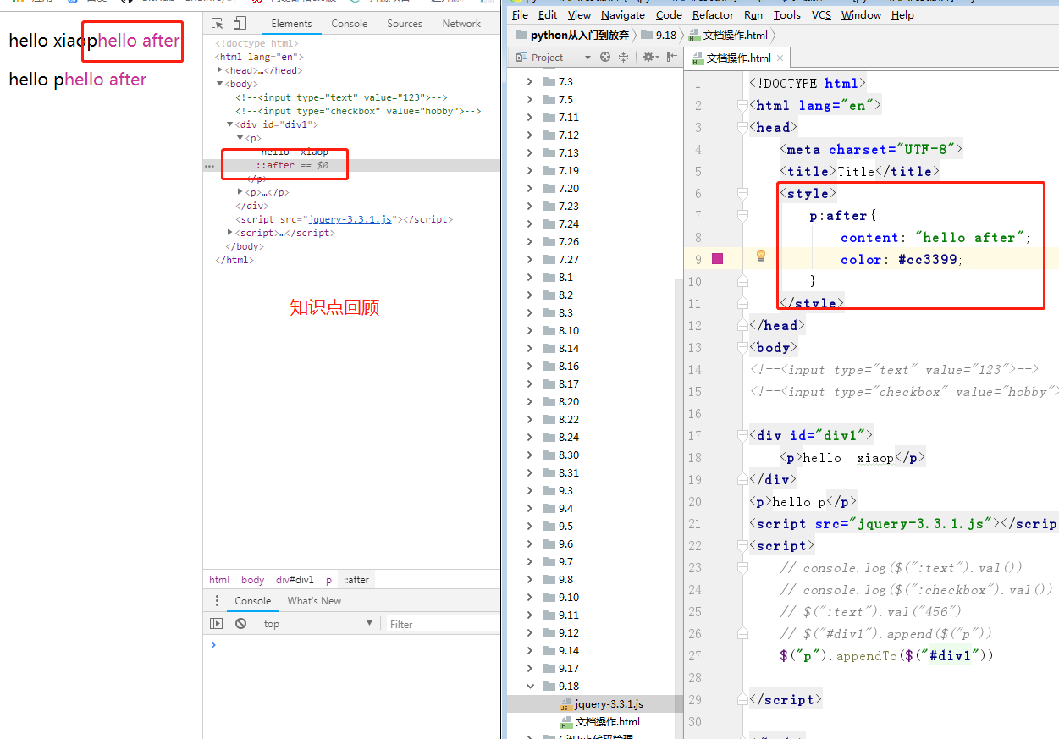Open the Refactor menu
The height and width of the screenshot is (739, 1059).
pos(714,14)
